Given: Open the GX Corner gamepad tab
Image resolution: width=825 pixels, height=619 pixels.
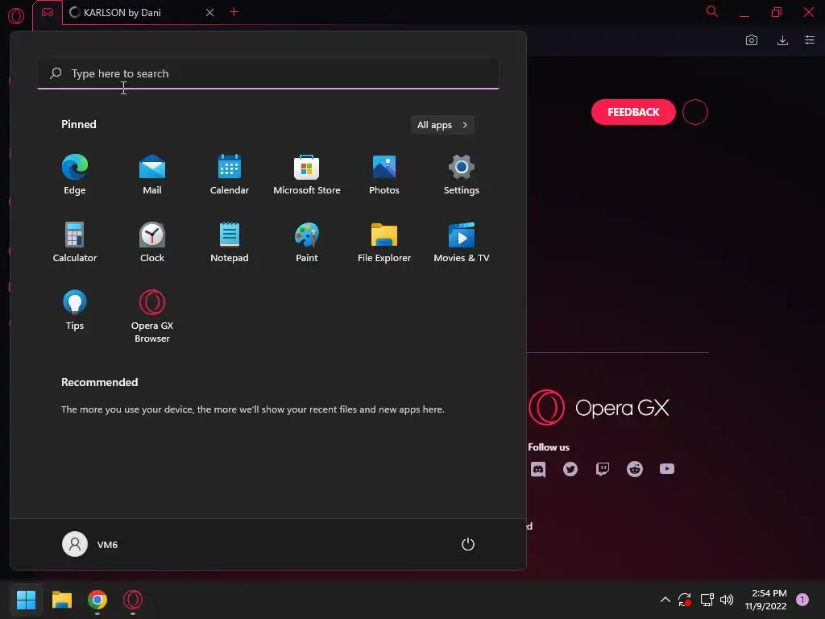Looking at the screenshot, I should pos(48,12).
